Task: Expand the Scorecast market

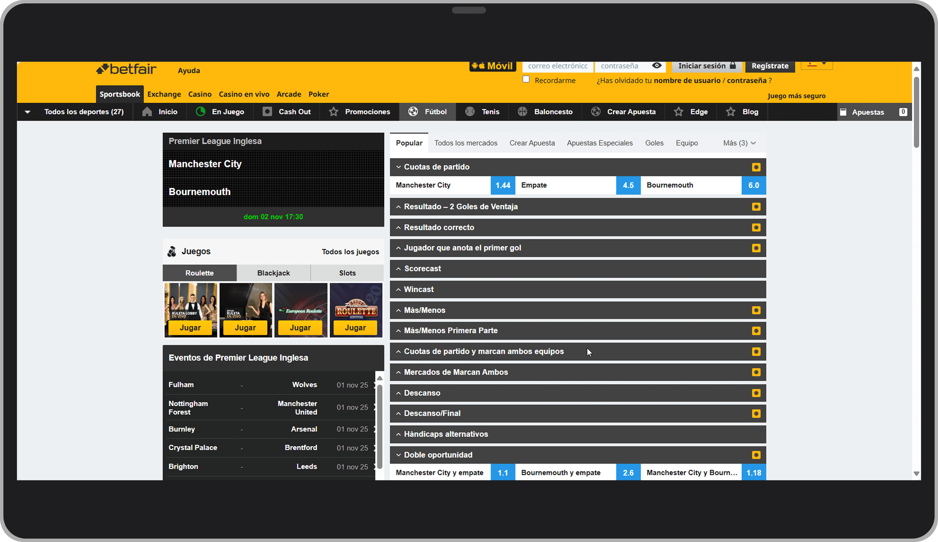Action: (x=578, y=268)
